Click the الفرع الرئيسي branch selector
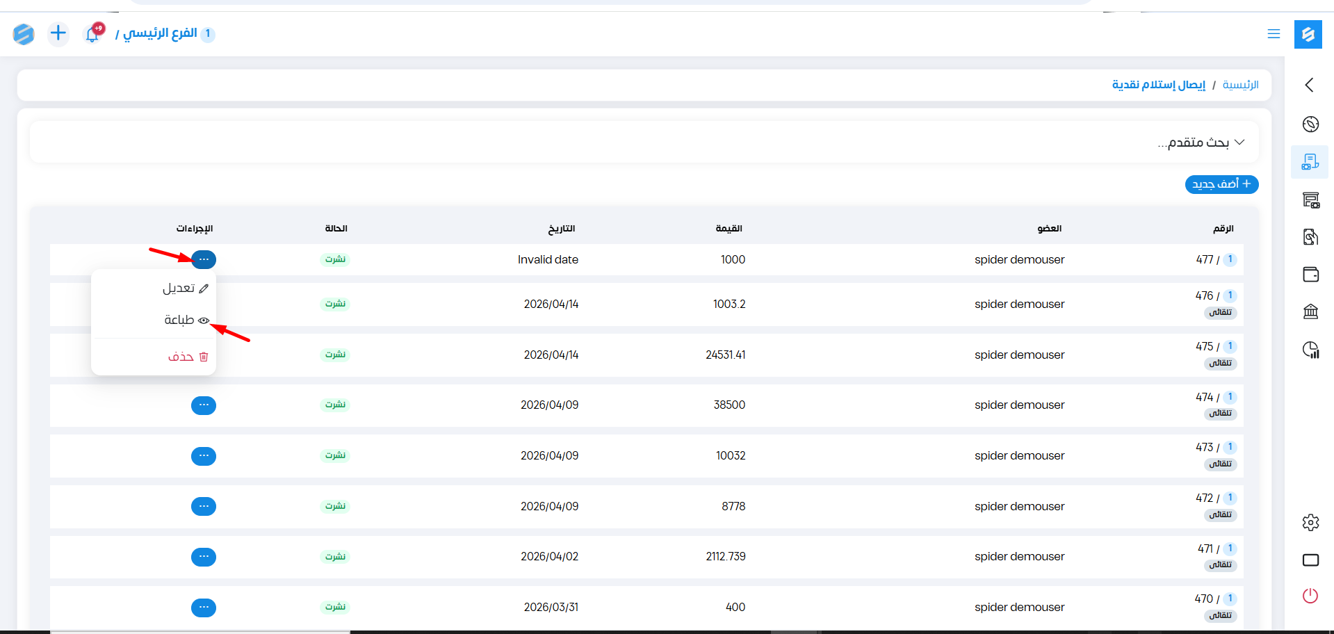The height and width of the screenshot is (634, 1334). (x=161, y=33)
